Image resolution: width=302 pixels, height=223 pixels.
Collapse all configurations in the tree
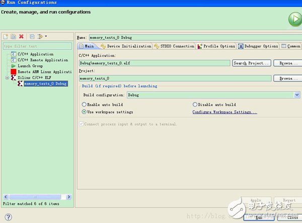tap(32, 36)
